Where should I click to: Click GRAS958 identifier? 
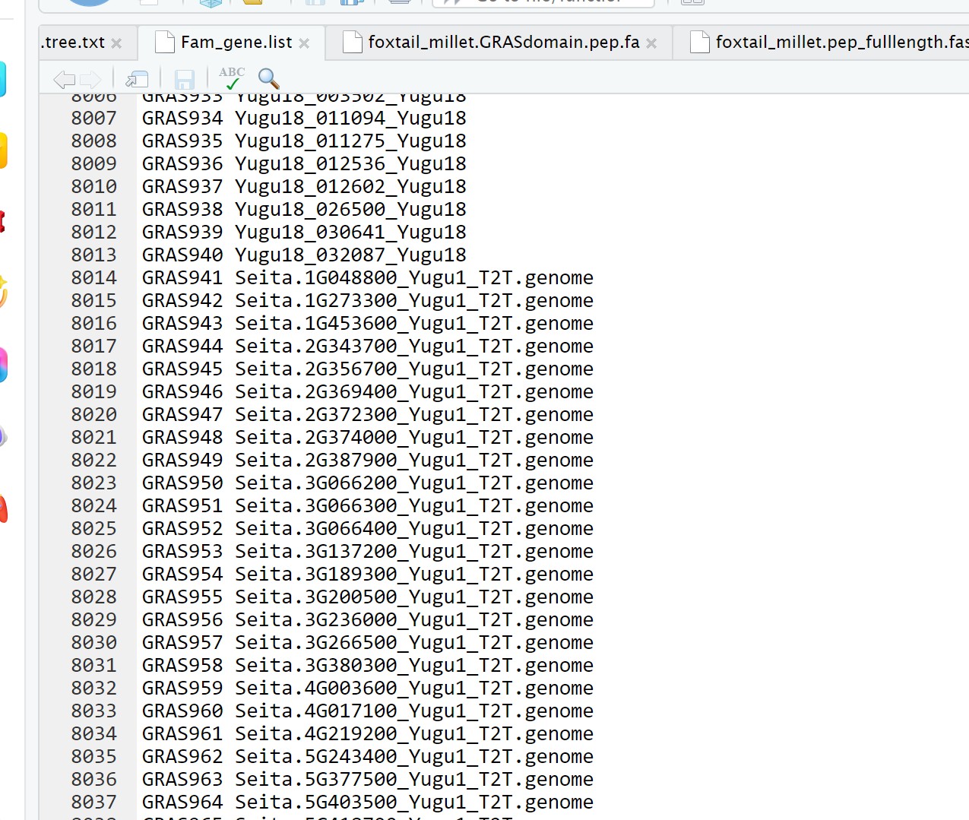182,666
